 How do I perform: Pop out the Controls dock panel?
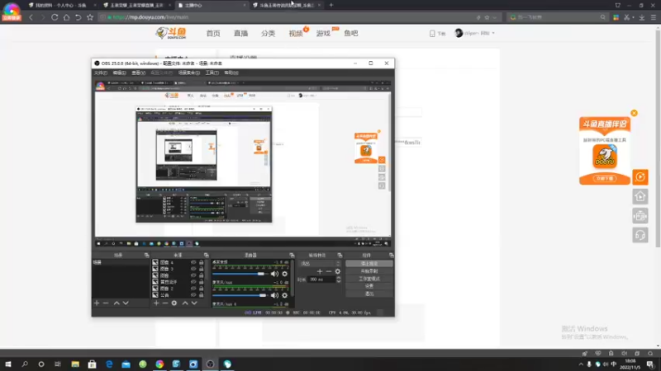[x=391, y=255]
